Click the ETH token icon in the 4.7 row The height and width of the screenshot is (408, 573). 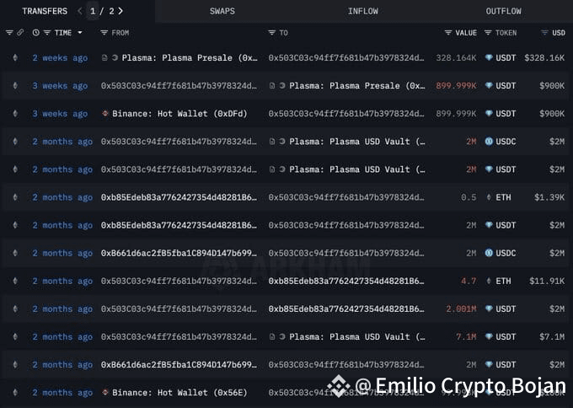coord(489,282)
